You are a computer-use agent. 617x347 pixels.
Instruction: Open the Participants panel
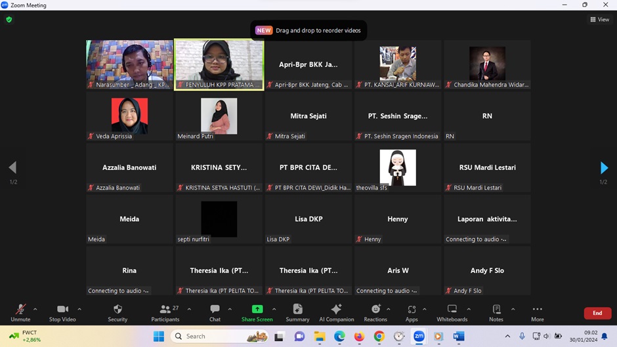(x=165, y=312)
